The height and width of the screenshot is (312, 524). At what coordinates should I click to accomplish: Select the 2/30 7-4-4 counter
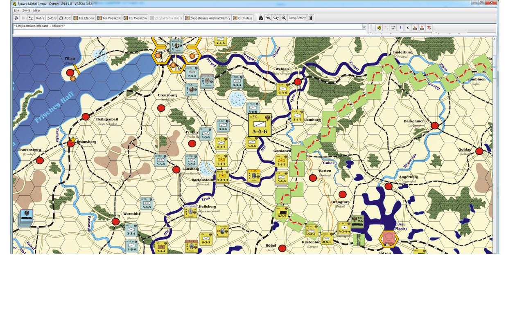(x=221, y=160)
